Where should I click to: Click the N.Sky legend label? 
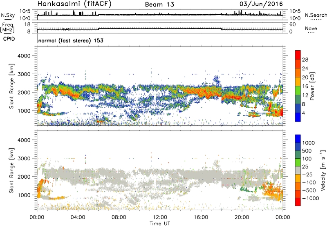(8, 16)
